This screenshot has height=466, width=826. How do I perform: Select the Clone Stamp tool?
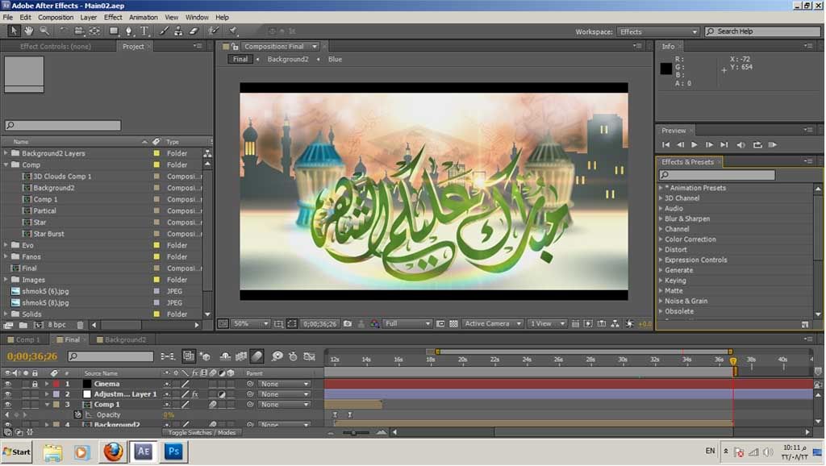point(178,31)
